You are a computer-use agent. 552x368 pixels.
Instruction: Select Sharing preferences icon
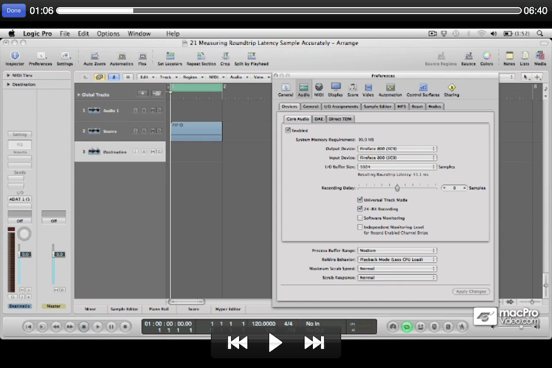point(451,90)
